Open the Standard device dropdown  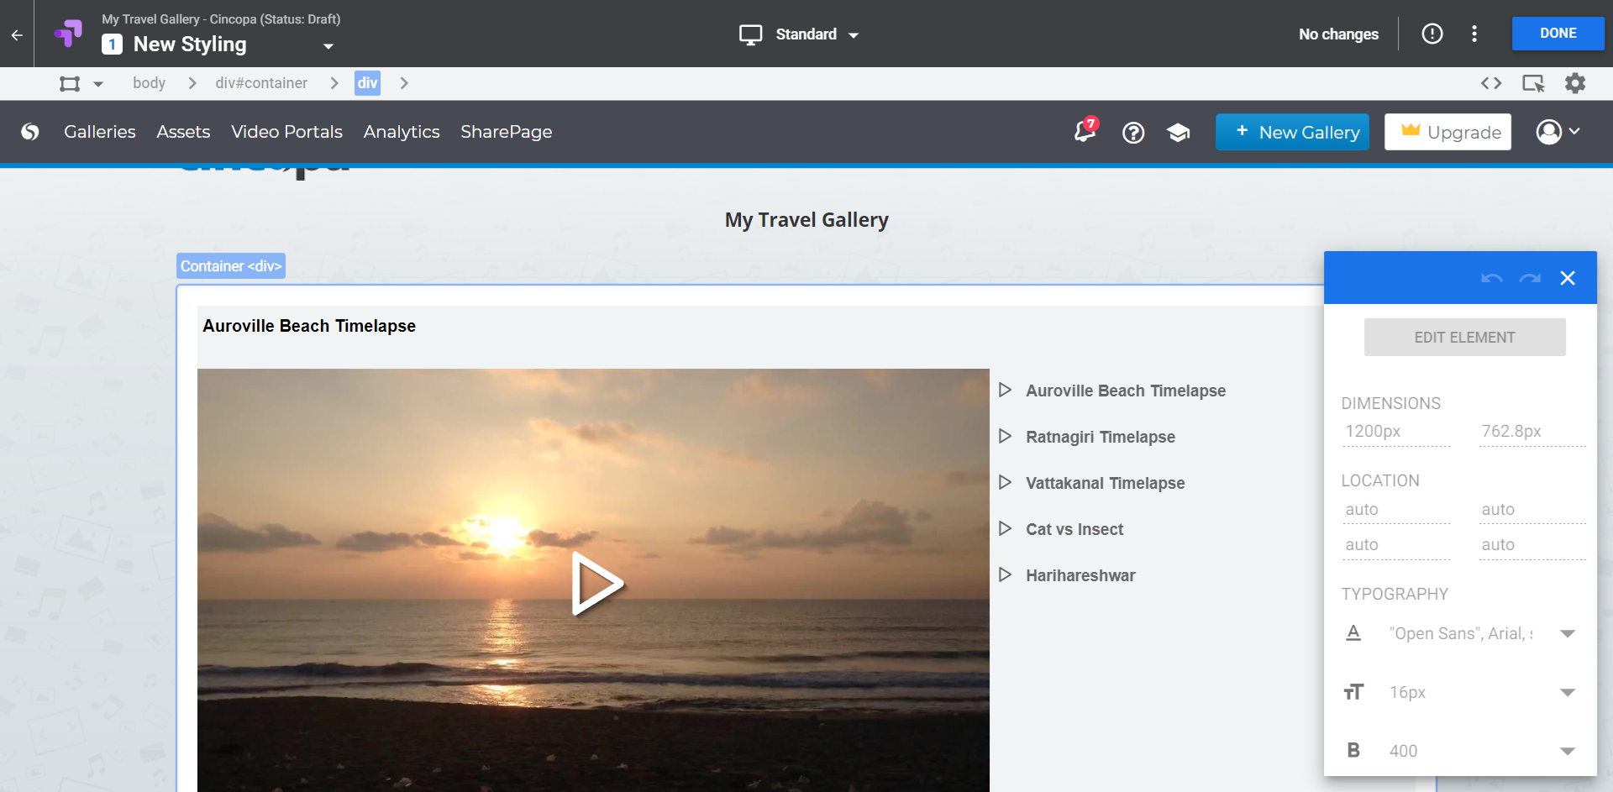[799, 34]
